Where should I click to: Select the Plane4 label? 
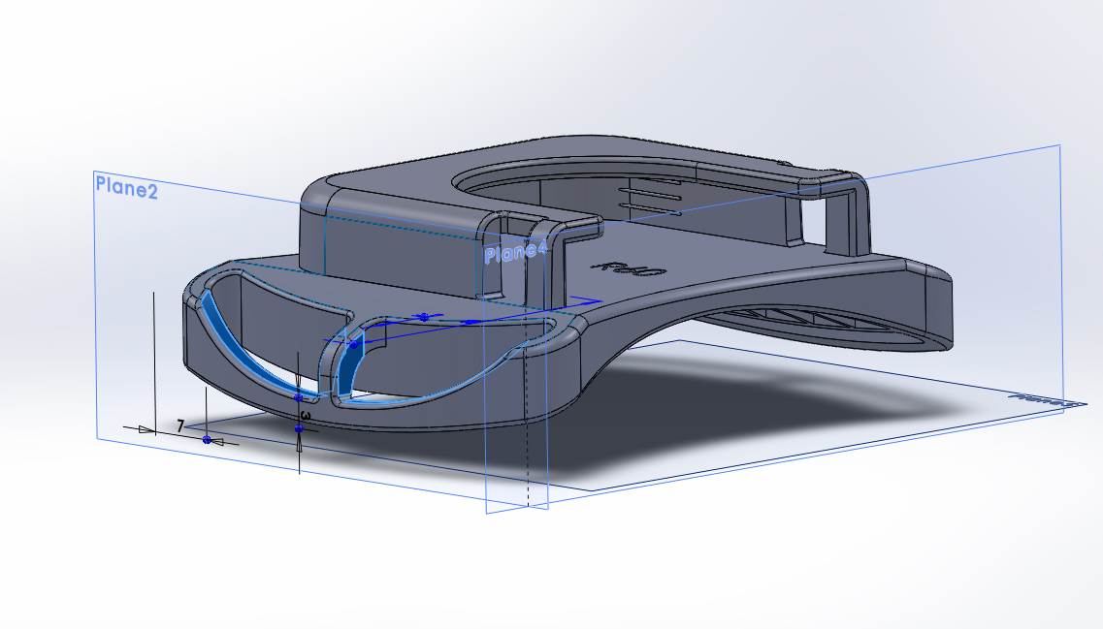point(515,253)
